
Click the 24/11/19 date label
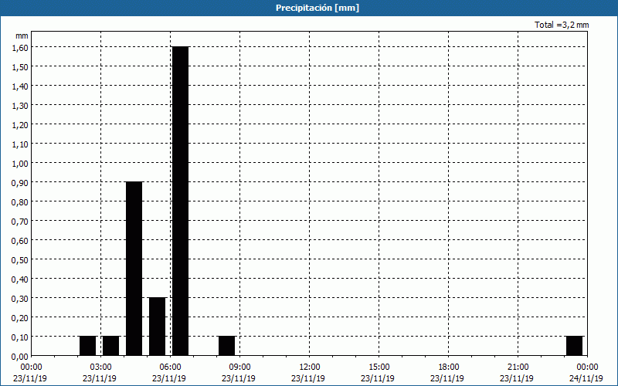[x=586, y=378]
